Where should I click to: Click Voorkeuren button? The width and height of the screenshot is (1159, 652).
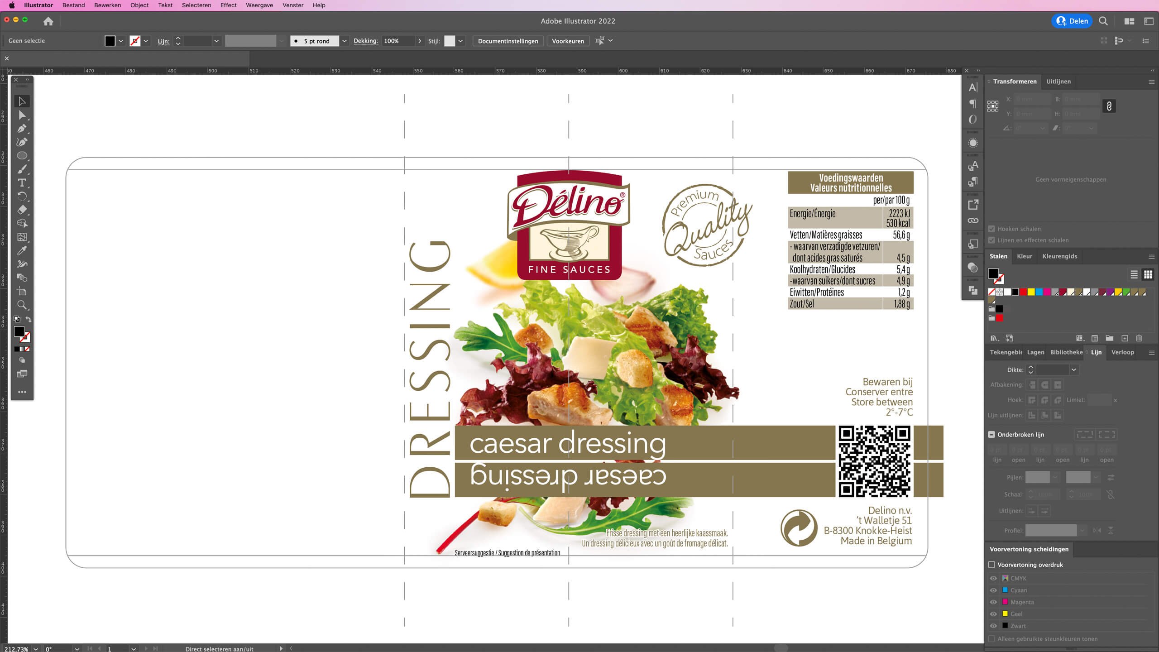coord(568,41)
